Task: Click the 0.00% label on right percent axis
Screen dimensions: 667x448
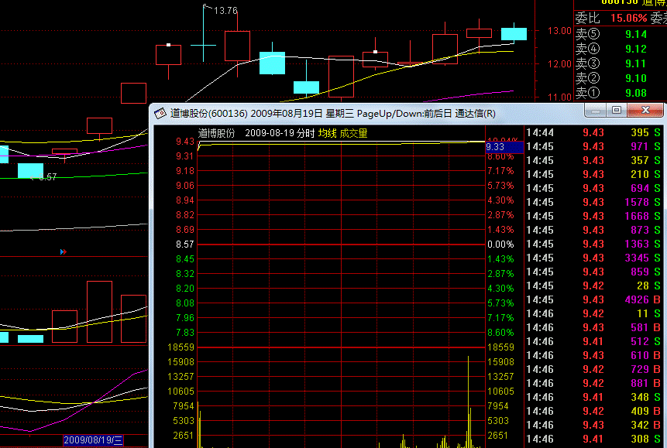Action: (x=500, y=245)
